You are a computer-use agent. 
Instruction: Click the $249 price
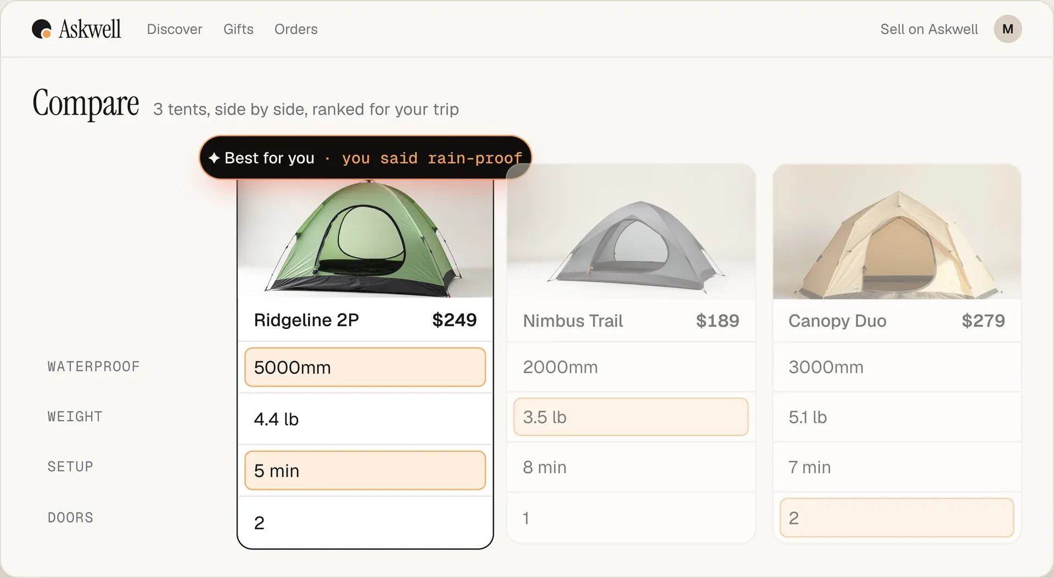(455, 320)
